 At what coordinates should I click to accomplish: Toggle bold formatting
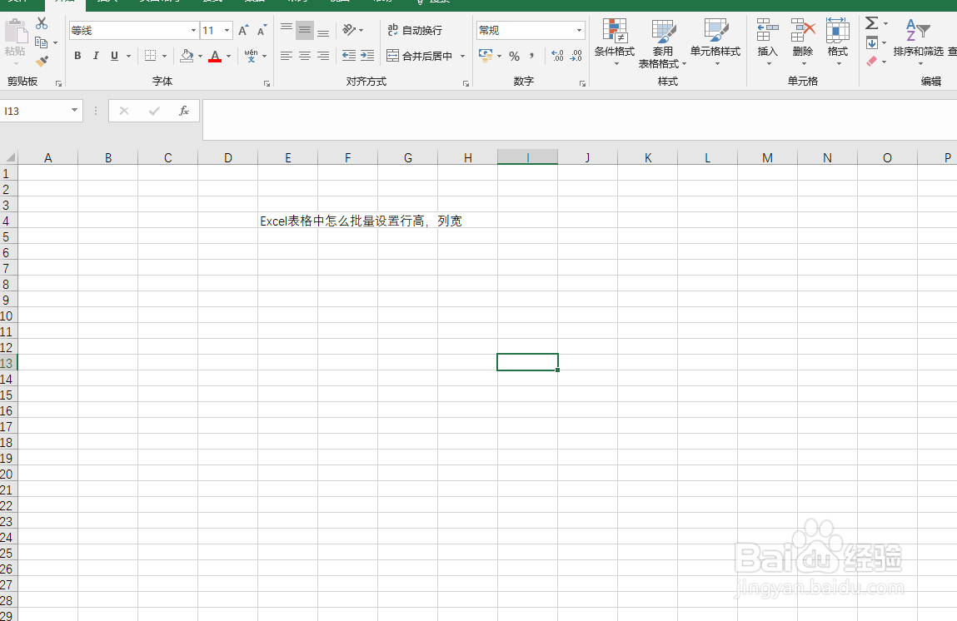point(77,56)
